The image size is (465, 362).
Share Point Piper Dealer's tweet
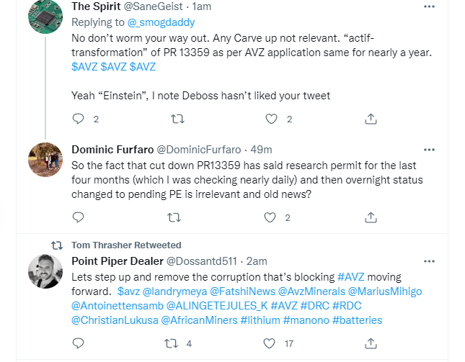pyautogui.click(x=370, y=344)
